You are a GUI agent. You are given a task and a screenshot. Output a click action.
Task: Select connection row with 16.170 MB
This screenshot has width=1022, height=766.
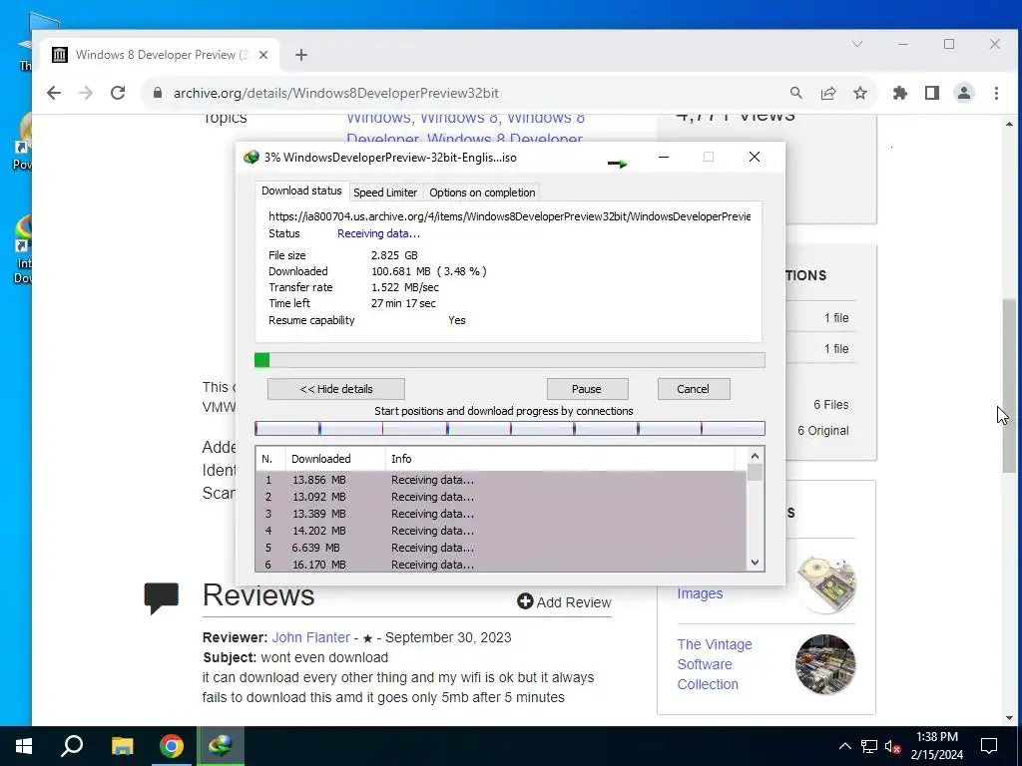point(501,565)
